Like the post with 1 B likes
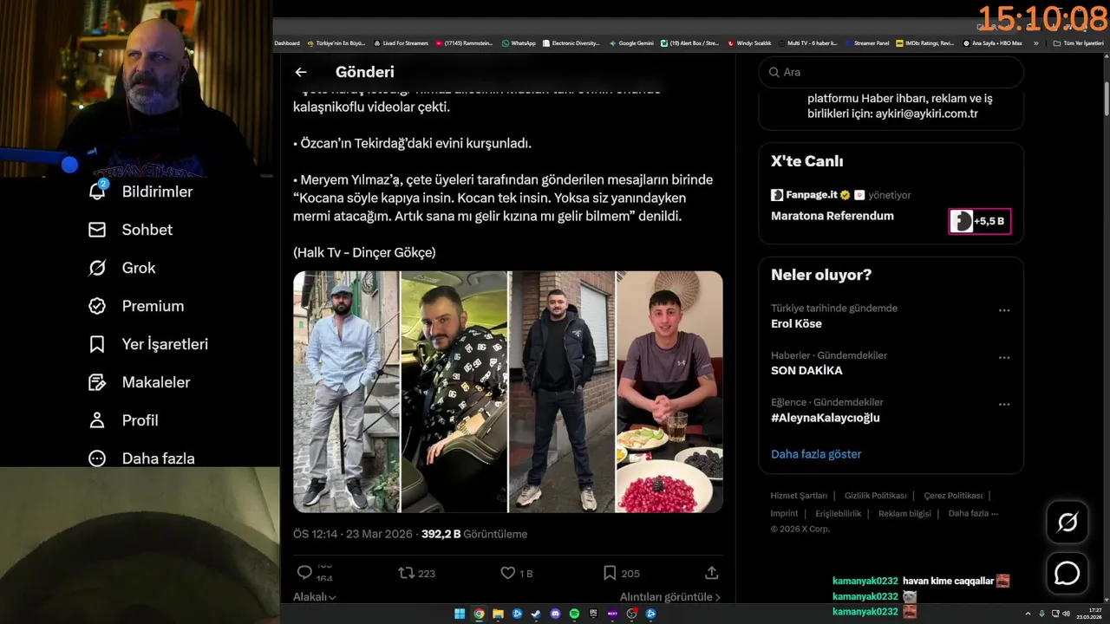Viewport: 1110px width, 624px height. coord(517,573)
